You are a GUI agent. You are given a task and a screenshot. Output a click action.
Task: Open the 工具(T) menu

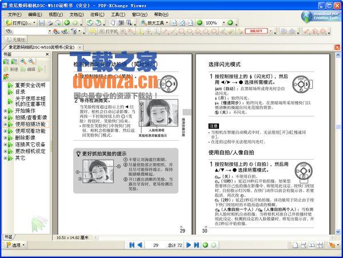click(x=118, y=14)
